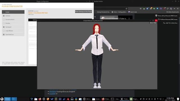Switch to the vtuber folder window in taskbar

96,99
